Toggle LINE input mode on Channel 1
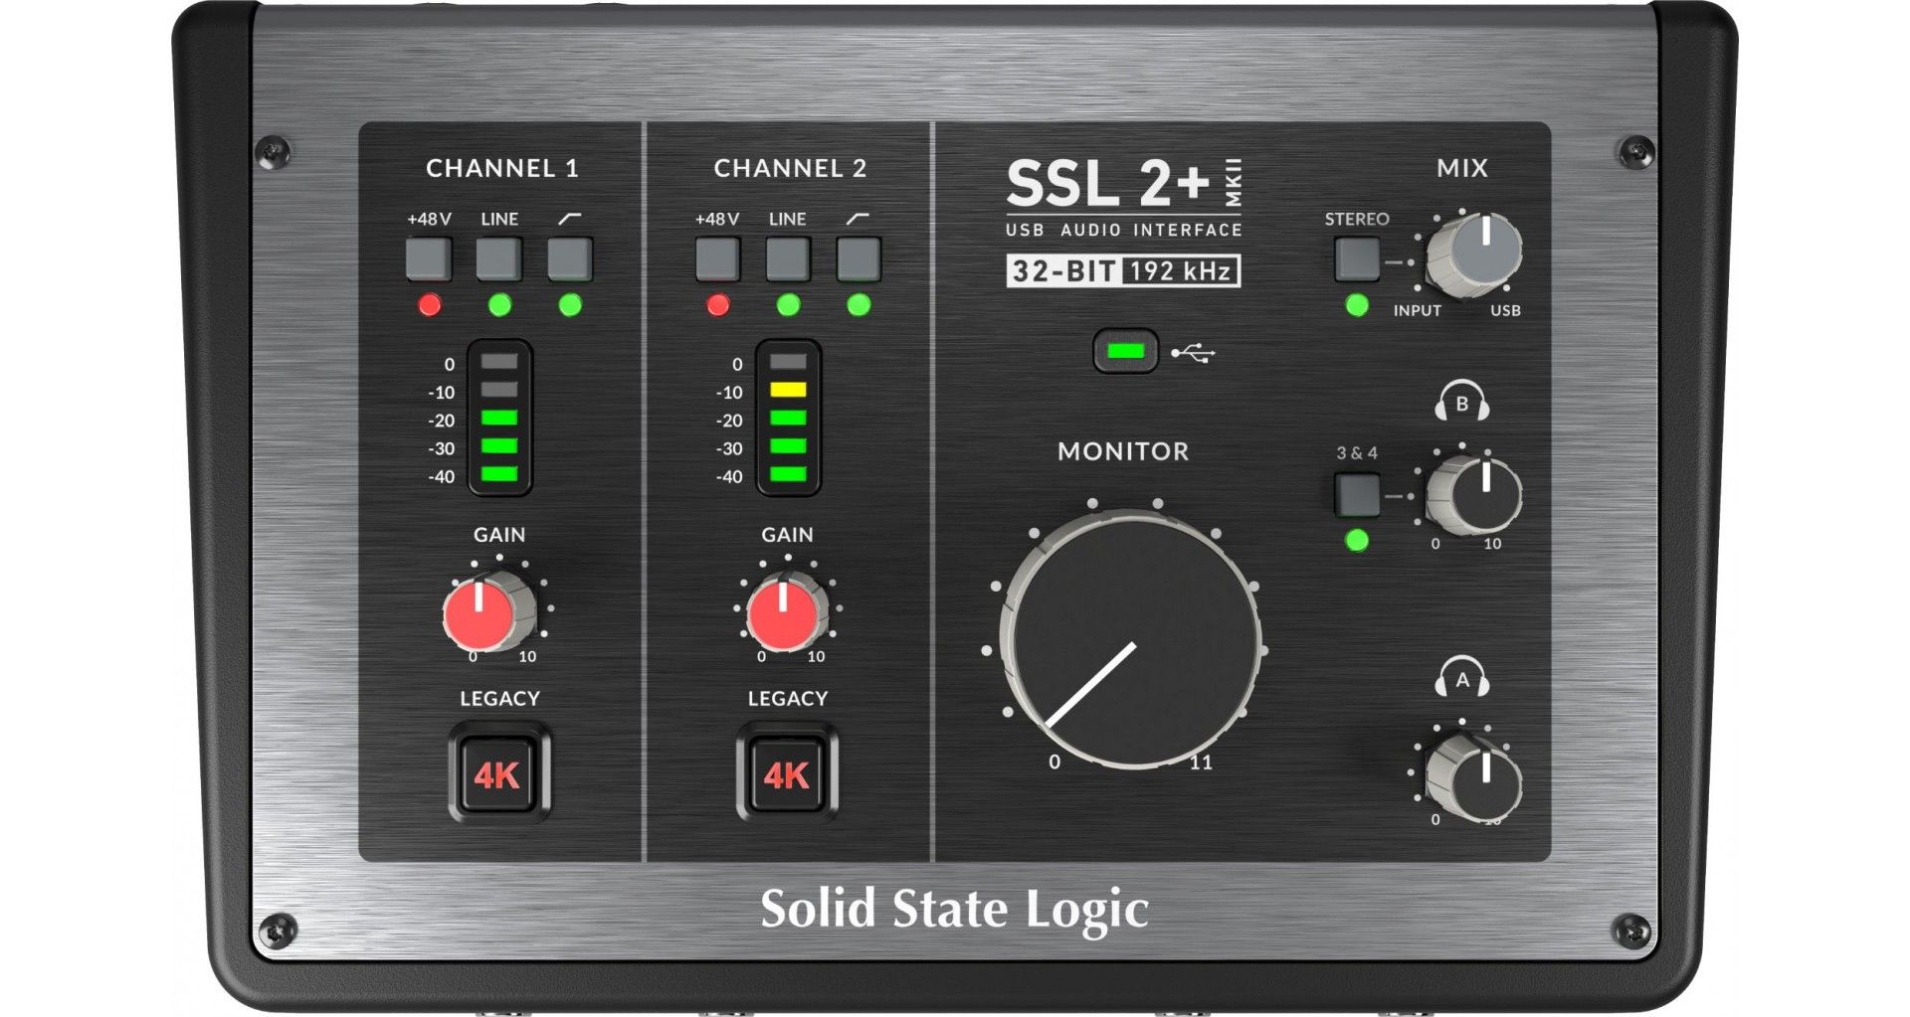This screenshot has height=1017, width=1910. coord(496,259)
